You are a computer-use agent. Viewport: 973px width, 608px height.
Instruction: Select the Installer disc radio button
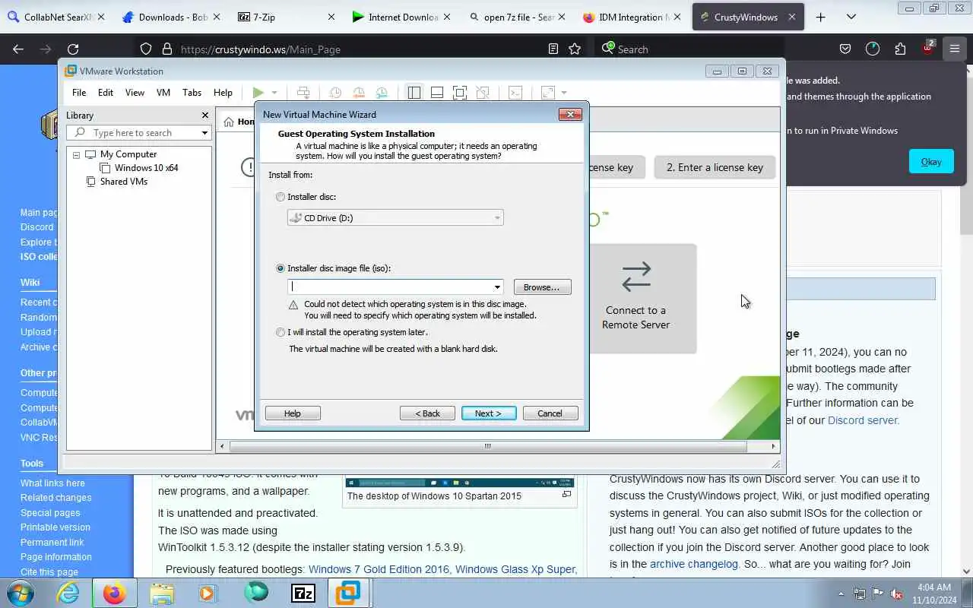[280, 197]
